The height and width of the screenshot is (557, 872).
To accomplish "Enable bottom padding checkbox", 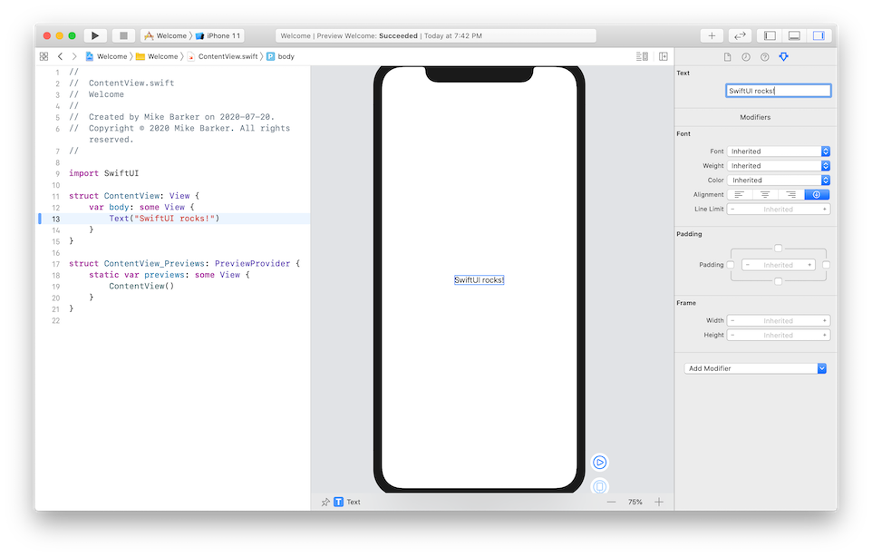I will pyautogui.click(x=778, y=281).
